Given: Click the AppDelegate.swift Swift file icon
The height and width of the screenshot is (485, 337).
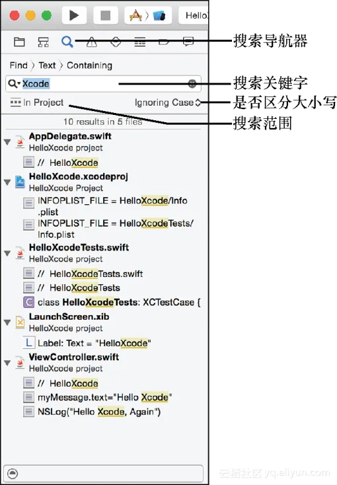Looking at the screenshot, I should click(x=20, y=142).
